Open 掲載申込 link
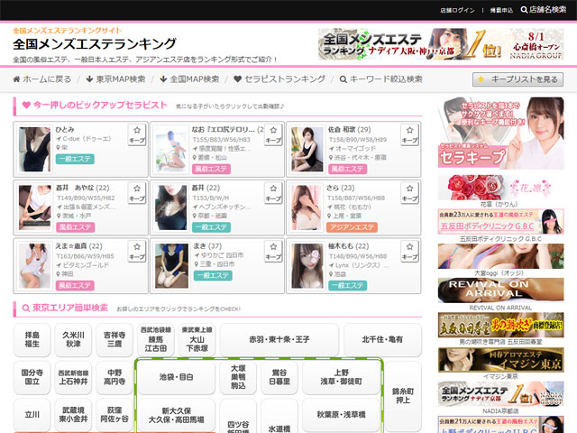Image resolution: width=577 pixels, height=433 pixels. (501, 10)
